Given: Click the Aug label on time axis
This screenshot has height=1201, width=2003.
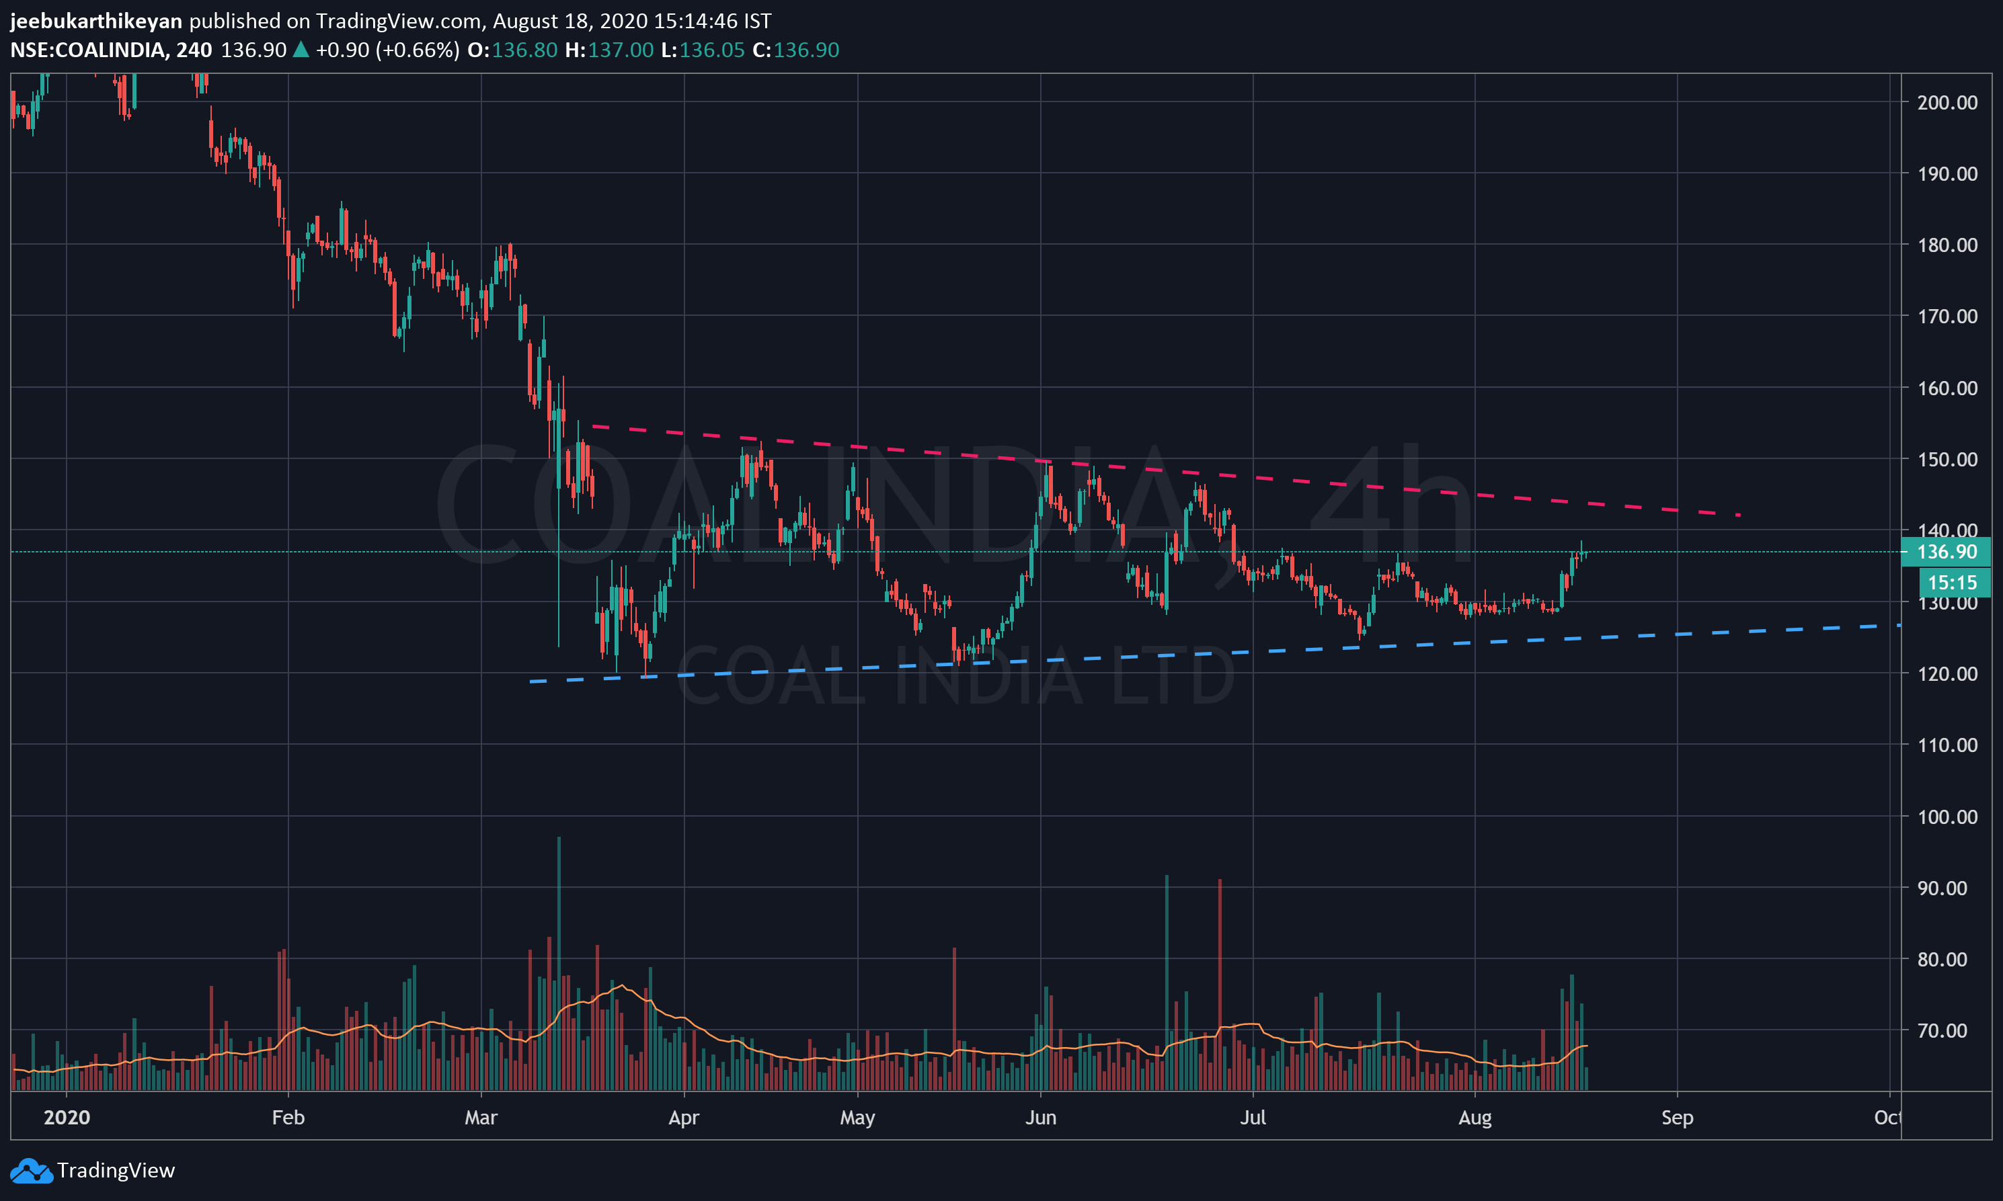Looking at the screenshot, I should coord(1475,1118).
